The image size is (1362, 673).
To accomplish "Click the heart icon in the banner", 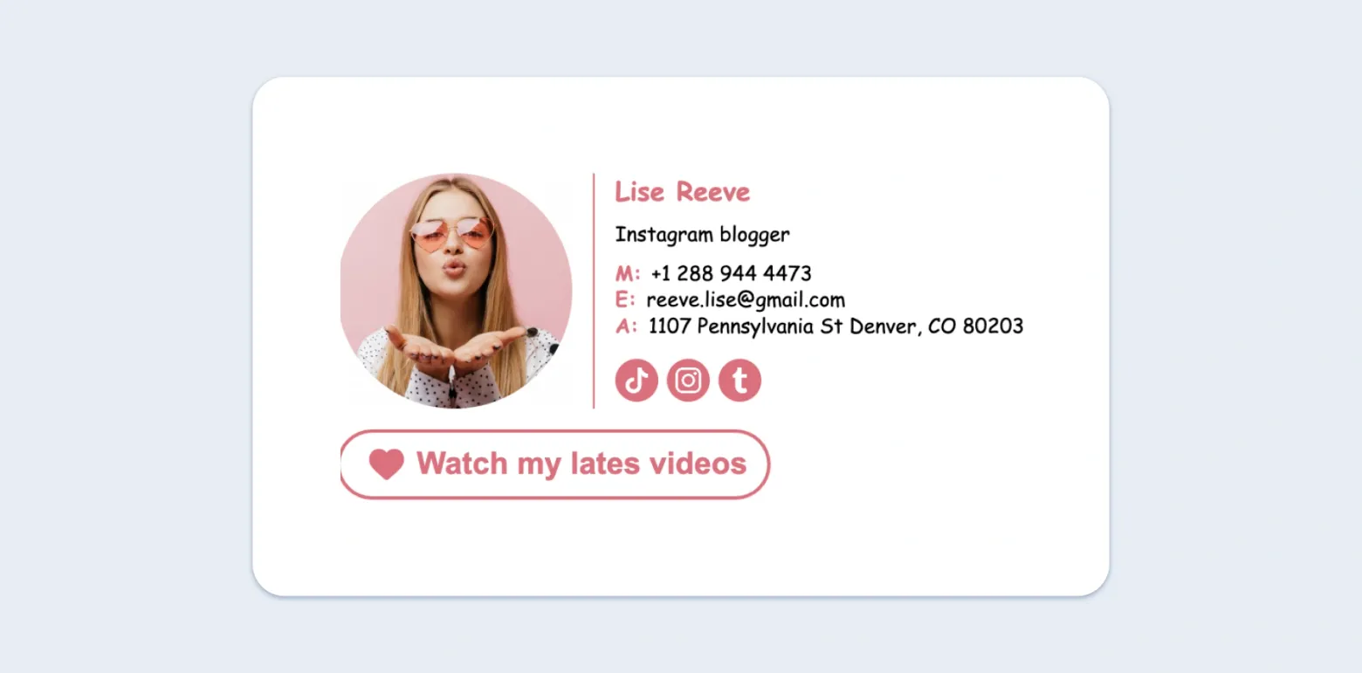I will [387, 464].
